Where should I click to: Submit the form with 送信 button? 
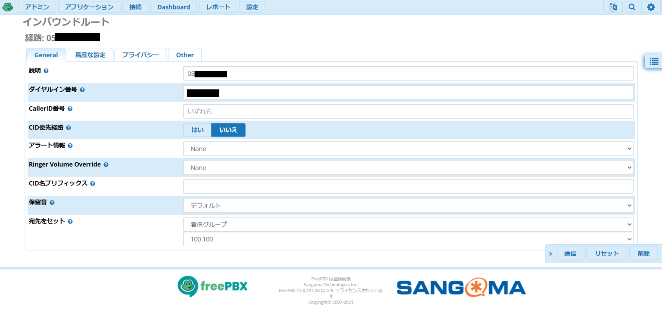coord(570,253)
